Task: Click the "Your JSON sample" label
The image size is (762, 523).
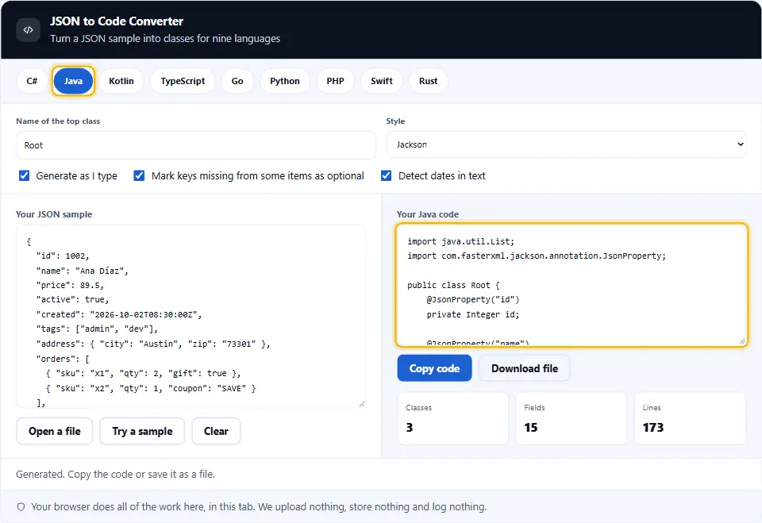Action: [x=54, y=214]
